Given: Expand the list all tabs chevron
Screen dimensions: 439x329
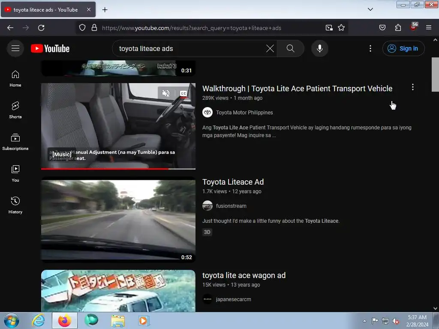Looking at the screenshot, I should click(370, 9).
